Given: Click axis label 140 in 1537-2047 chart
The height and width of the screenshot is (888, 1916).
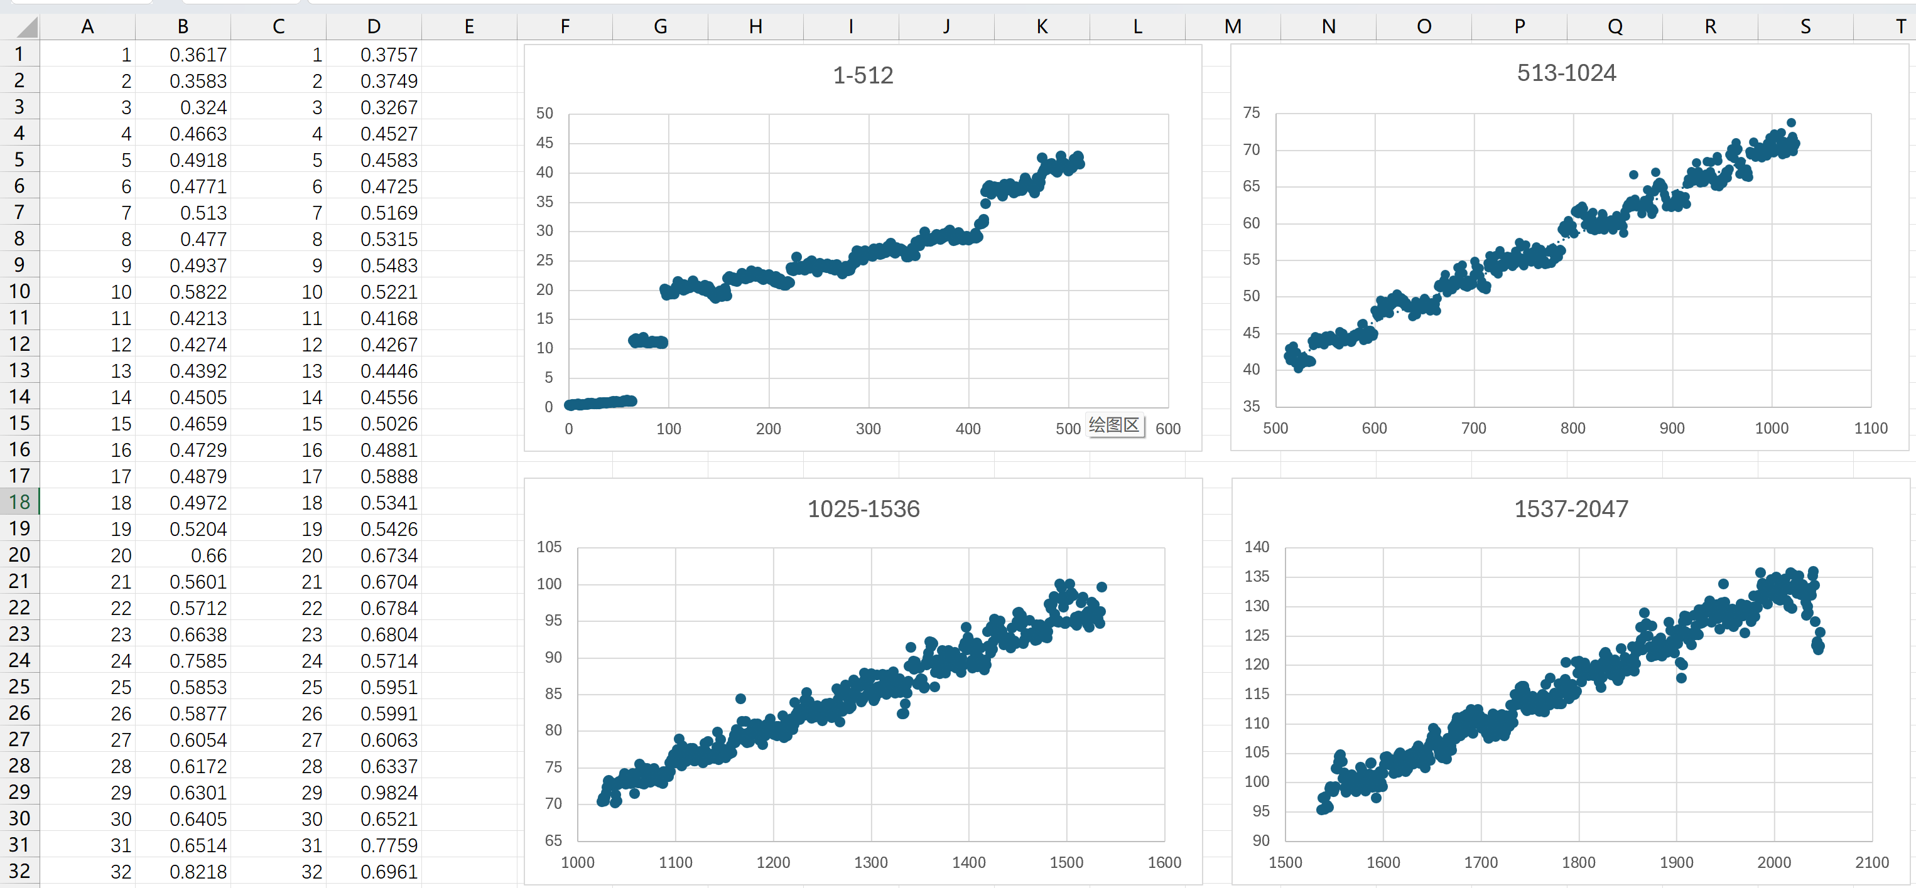Looking at the screenshot, I should tap(1256, 547).
